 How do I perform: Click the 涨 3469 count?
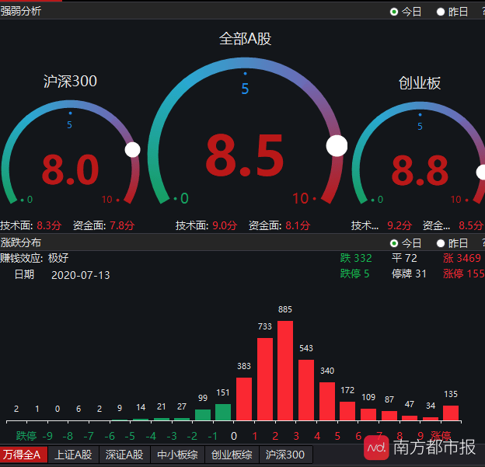[x=462, y=258]
